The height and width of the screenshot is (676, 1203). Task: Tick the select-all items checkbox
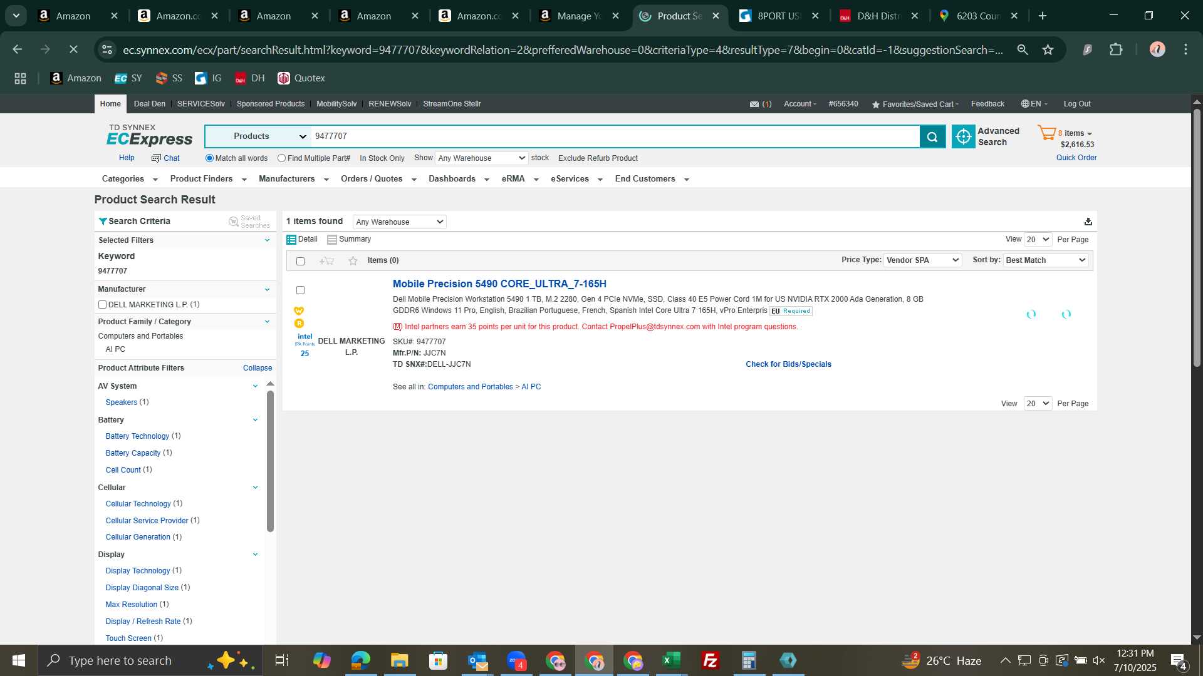[300, 261]
